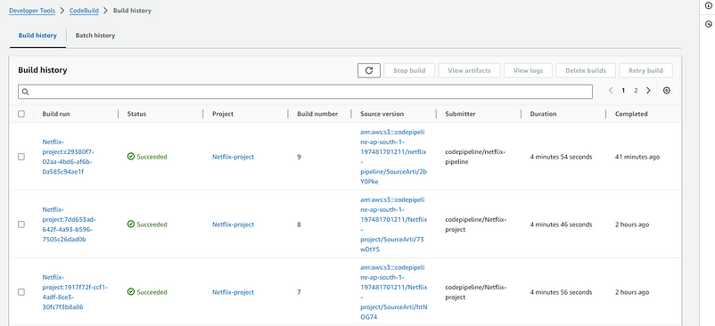
Task: Focus the build history search field
Action: pos(305,92)
